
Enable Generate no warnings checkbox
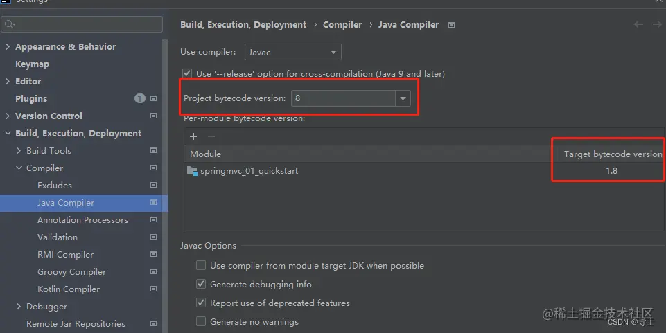click(201, 321)
